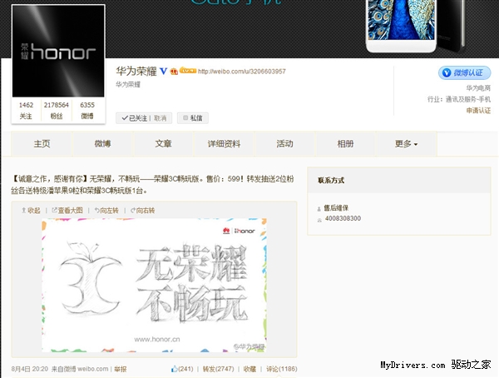Switch to the 主页 tab
The height and width of the screenshot is (378, 499).
coord(42,144)
